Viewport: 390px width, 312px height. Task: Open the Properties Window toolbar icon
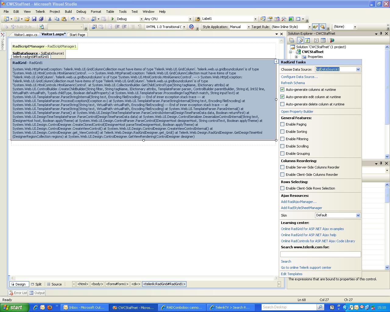[270, 19]
